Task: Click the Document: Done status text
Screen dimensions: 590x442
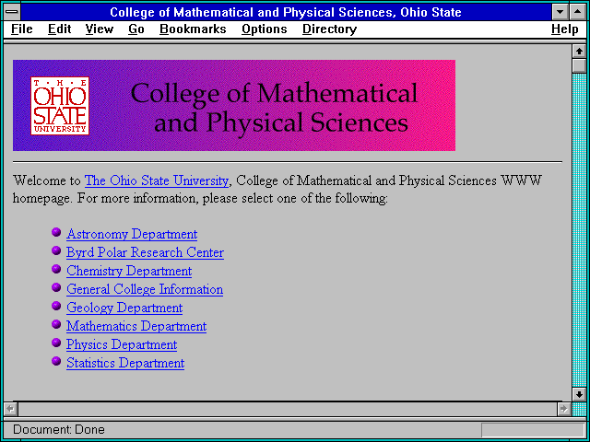Action: (59, 429)
